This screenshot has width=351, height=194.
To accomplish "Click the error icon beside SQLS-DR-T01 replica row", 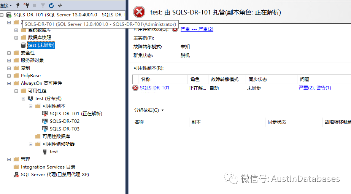I will [135, 88].
